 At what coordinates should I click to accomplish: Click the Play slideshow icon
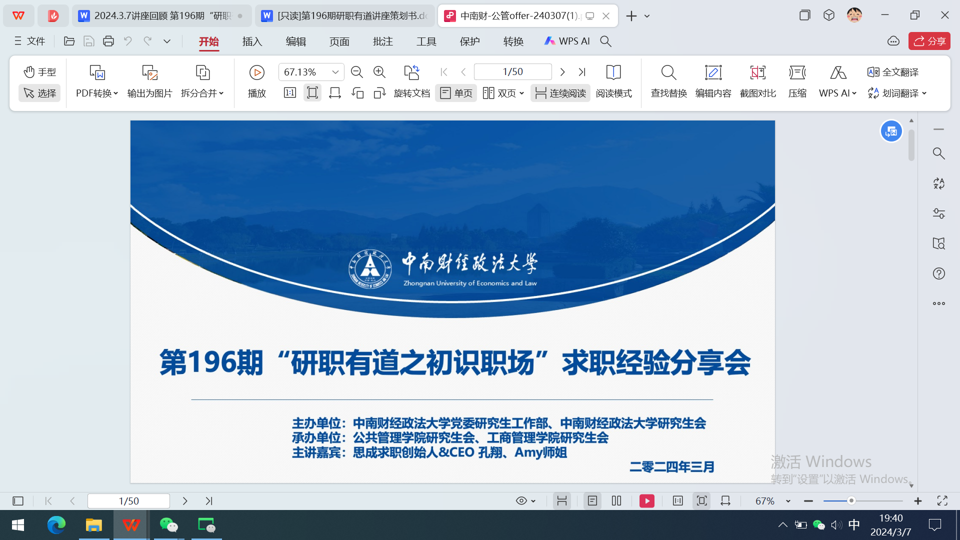tap(256, 73)
